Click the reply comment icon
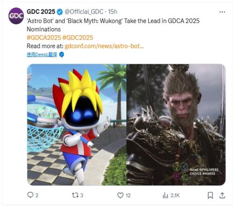 coord(30,195)
